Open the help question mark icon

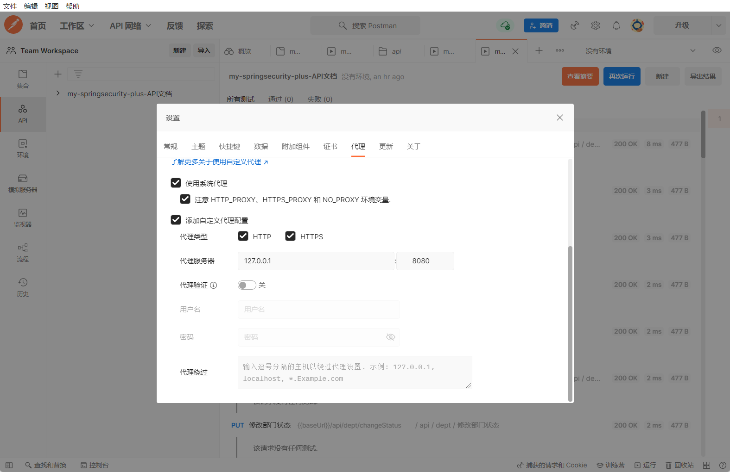[723, 465]
